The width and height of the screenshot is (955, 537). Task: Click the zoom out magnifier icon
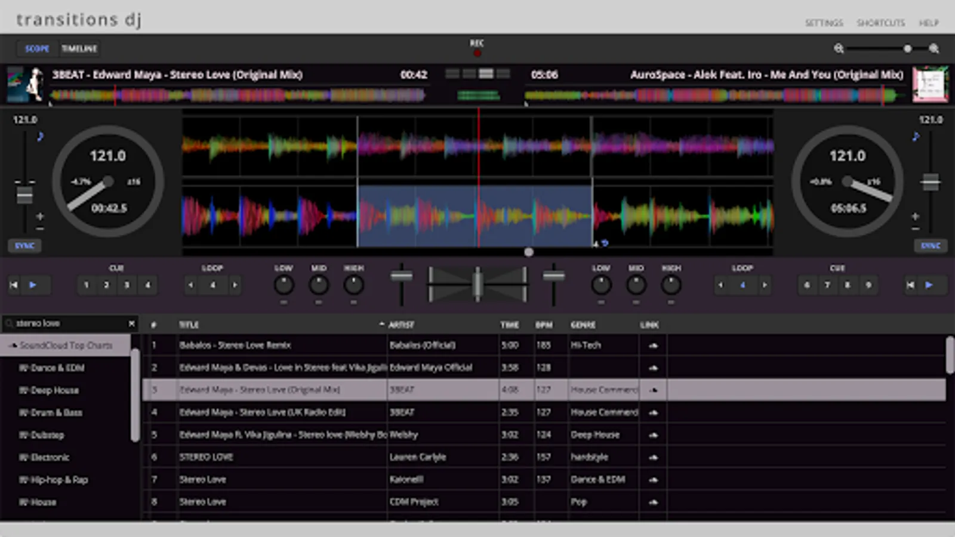coord(839,48)
